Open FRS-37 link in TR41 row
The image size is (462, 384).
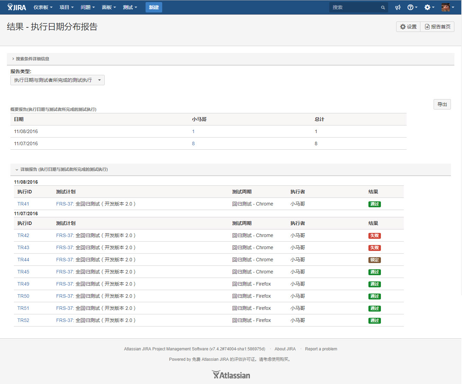click(64, 204)
